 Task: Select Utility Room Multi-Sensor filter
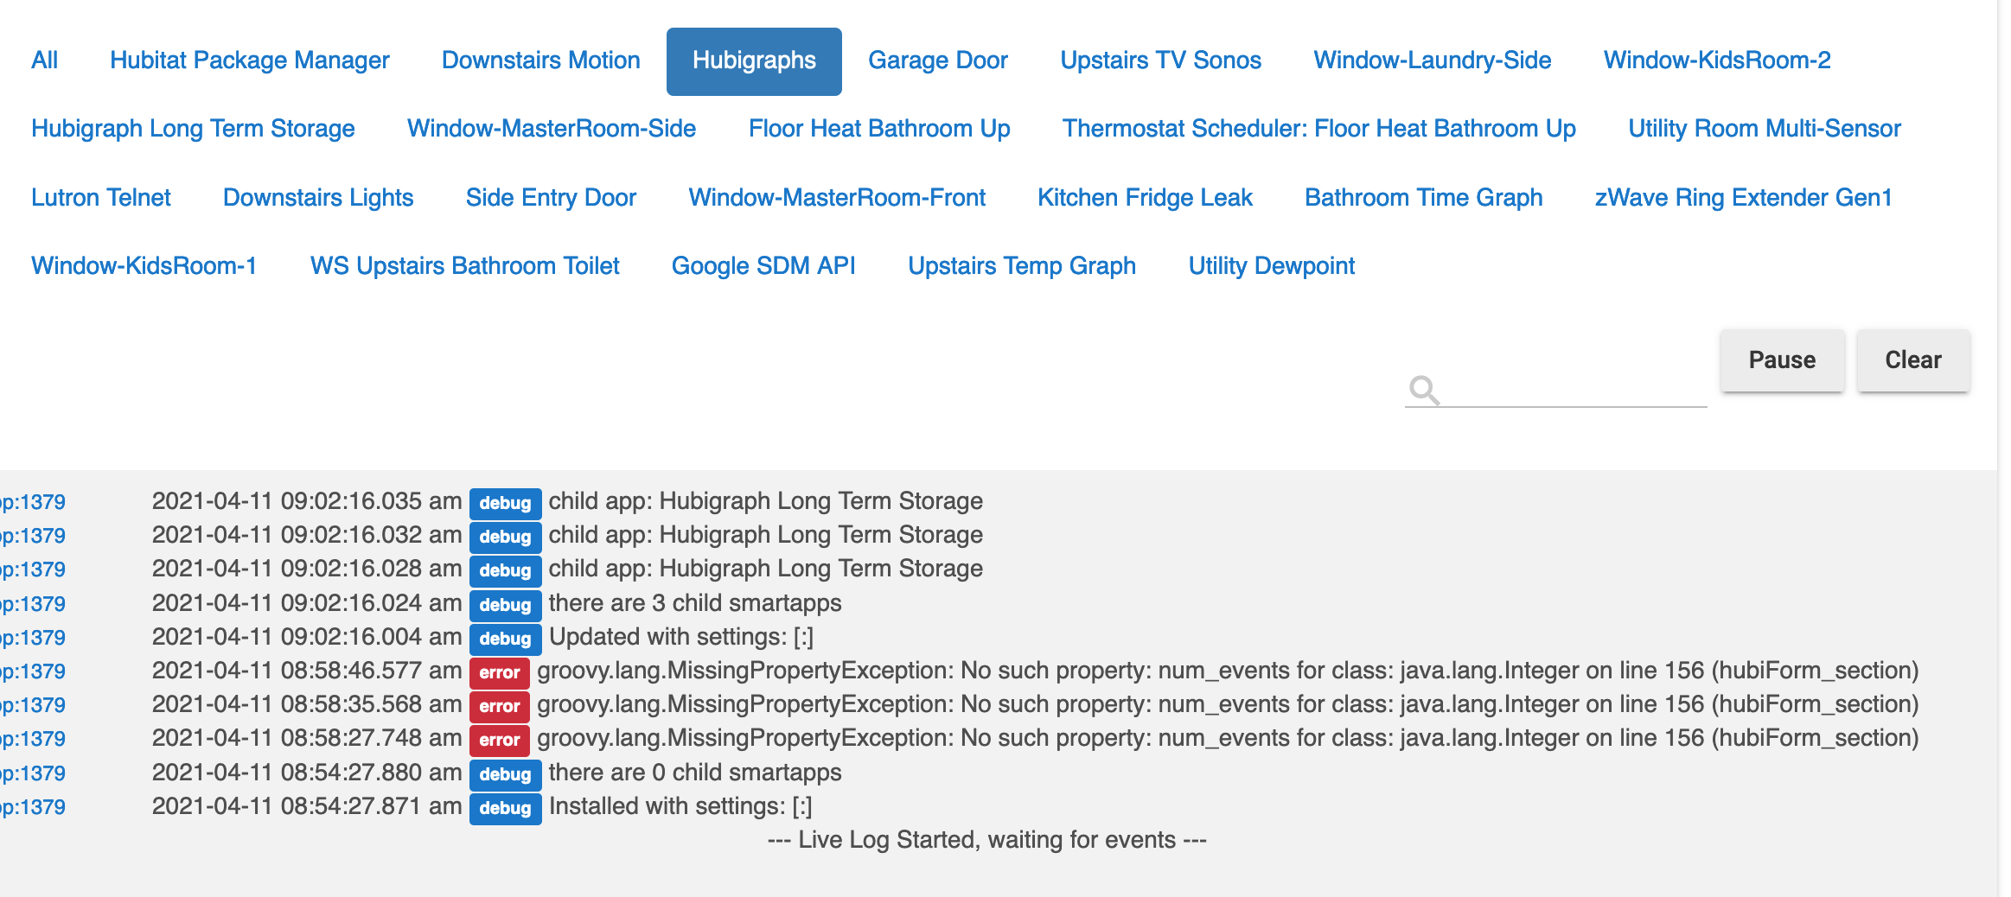pyautogui.click(x=1764, y=129)
